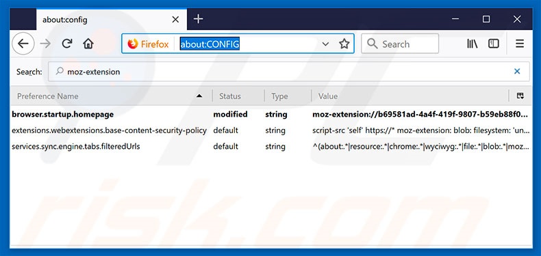Viewport: 541px width, 256px height.
Task: Open the hamburger application menu
Action: pos(520,44)
